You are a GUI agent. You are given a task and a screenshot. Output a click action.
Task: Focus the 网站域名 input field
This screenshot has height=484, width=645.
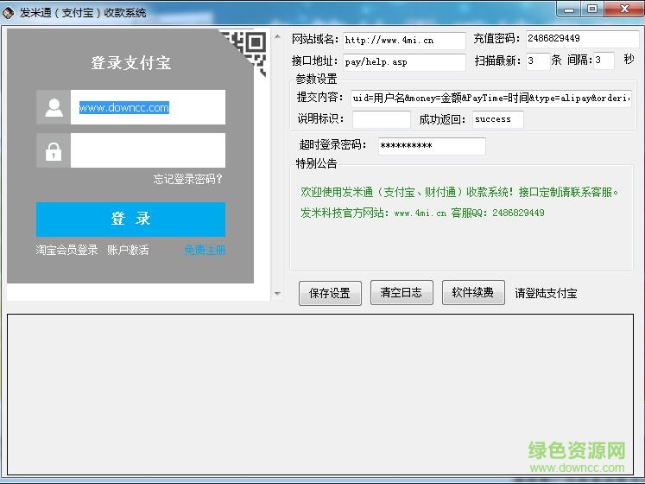403,40
